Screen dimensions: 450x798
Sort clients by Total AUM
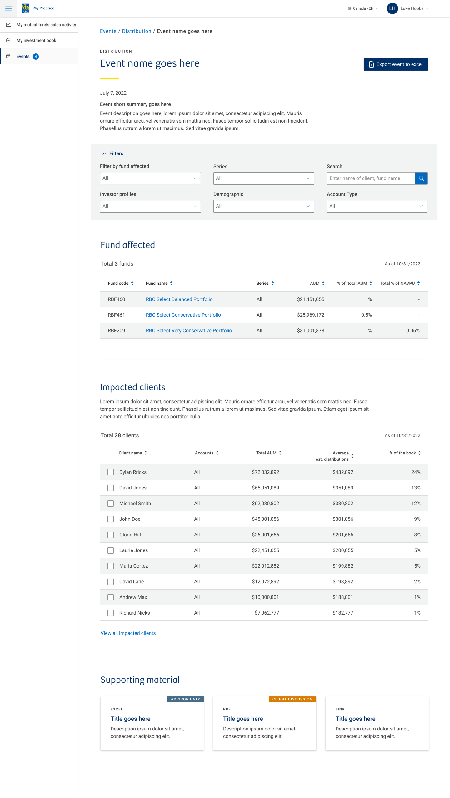click(280, 453)
